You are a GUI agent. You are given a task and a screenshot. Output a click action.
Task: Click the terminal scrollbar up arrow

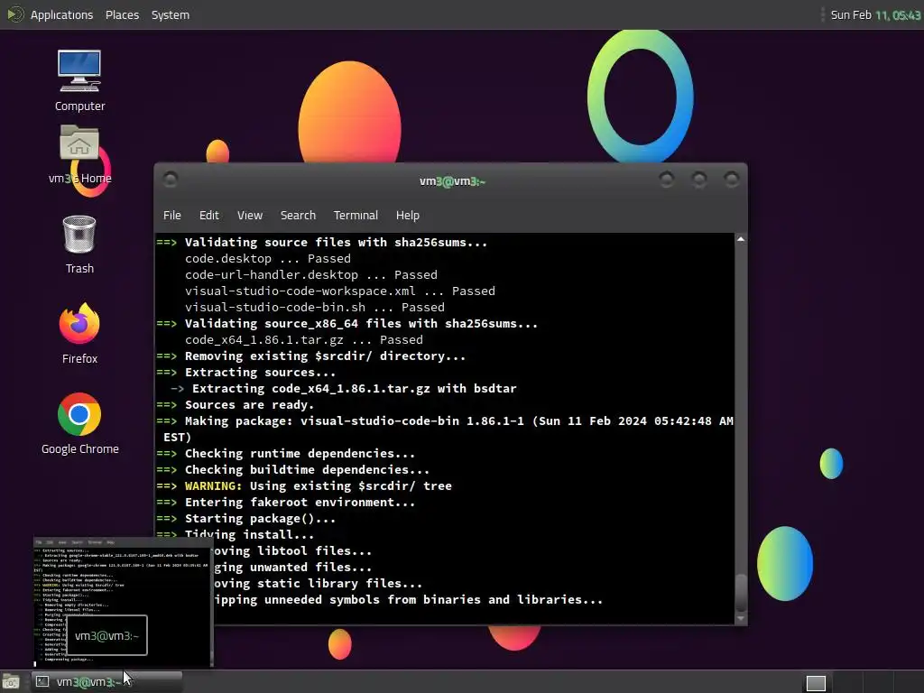click(x=741, y=238)
